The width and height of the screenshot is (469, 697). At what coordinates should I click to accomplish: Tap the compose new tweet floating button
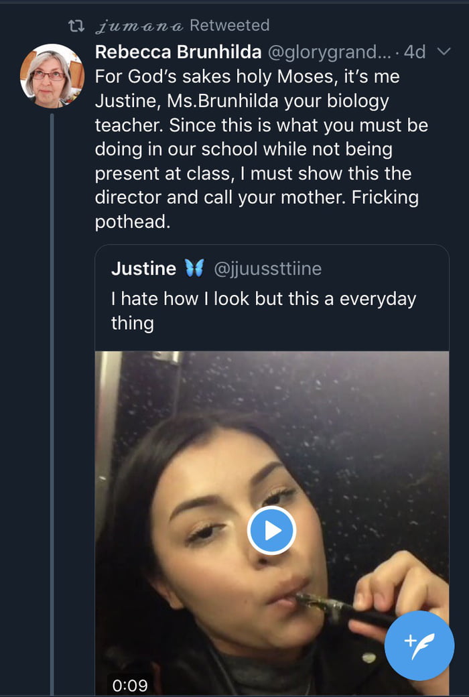click(419, 645)
